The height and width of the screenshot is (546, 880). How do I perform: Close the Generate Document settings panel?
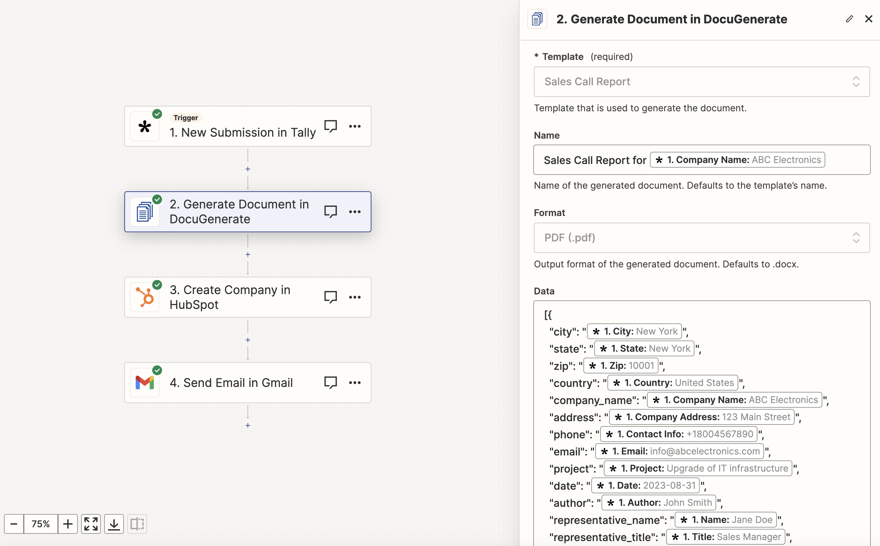(x=869, y=19)
